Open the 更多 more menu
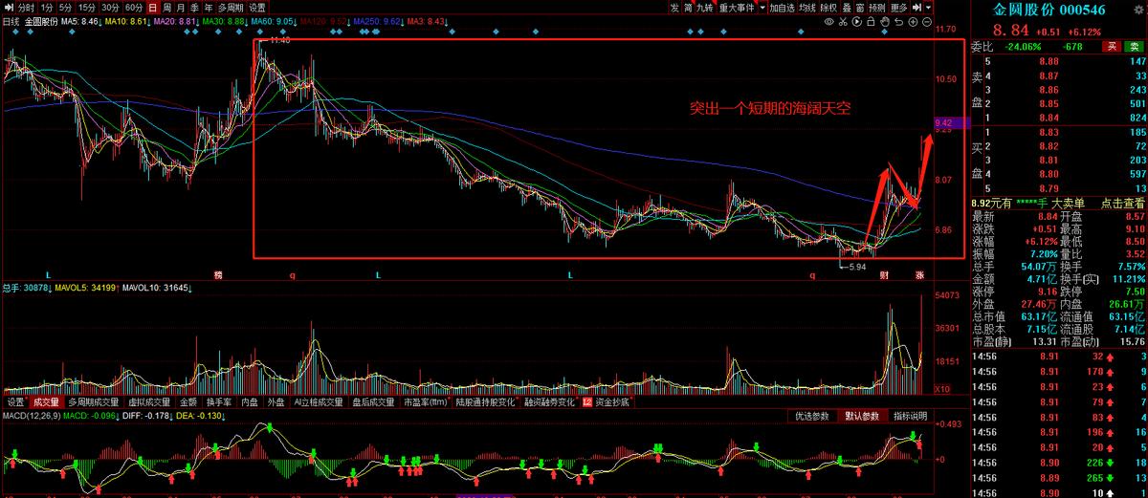 899,8
